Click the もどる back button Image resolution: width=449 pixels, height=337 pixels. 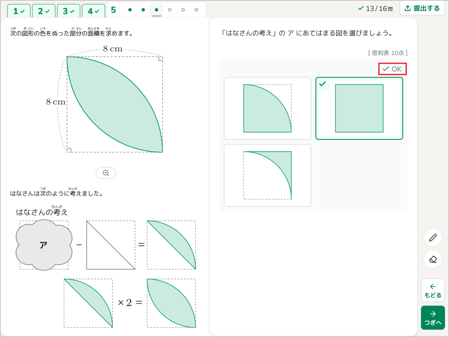click(433, 291)
